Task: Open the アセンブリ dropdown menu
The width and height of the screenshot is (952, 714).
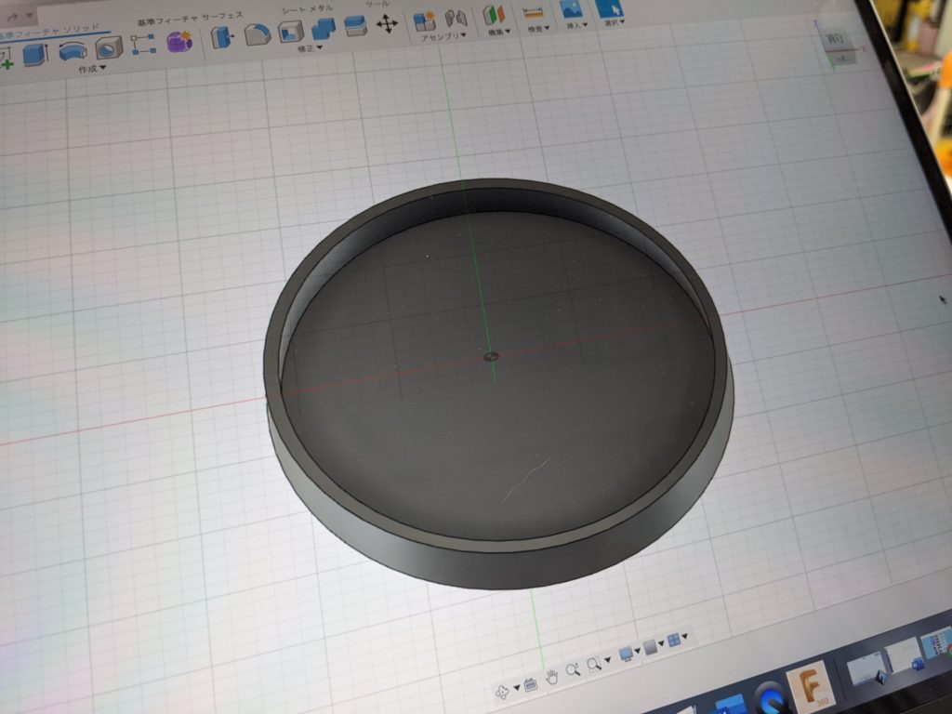Action: [x=443, y=37]
